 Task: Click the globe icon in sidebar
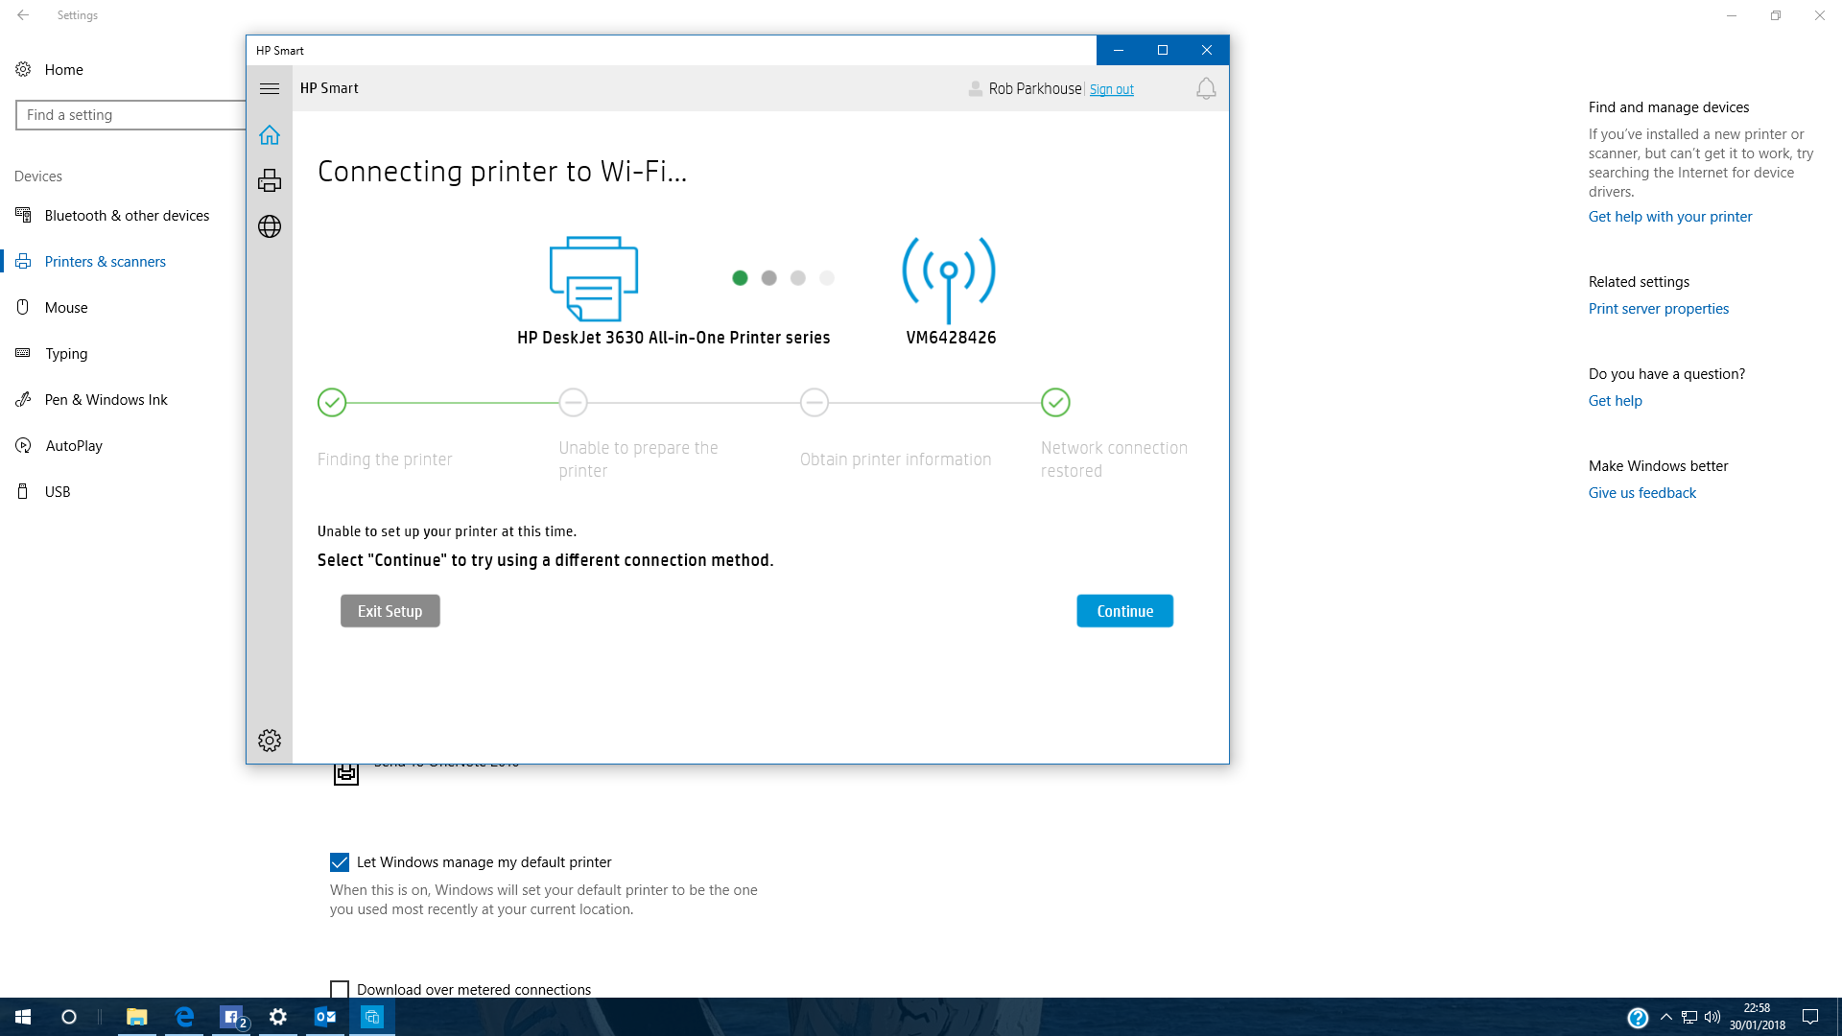pyautogui.click(x=270, y=226)
